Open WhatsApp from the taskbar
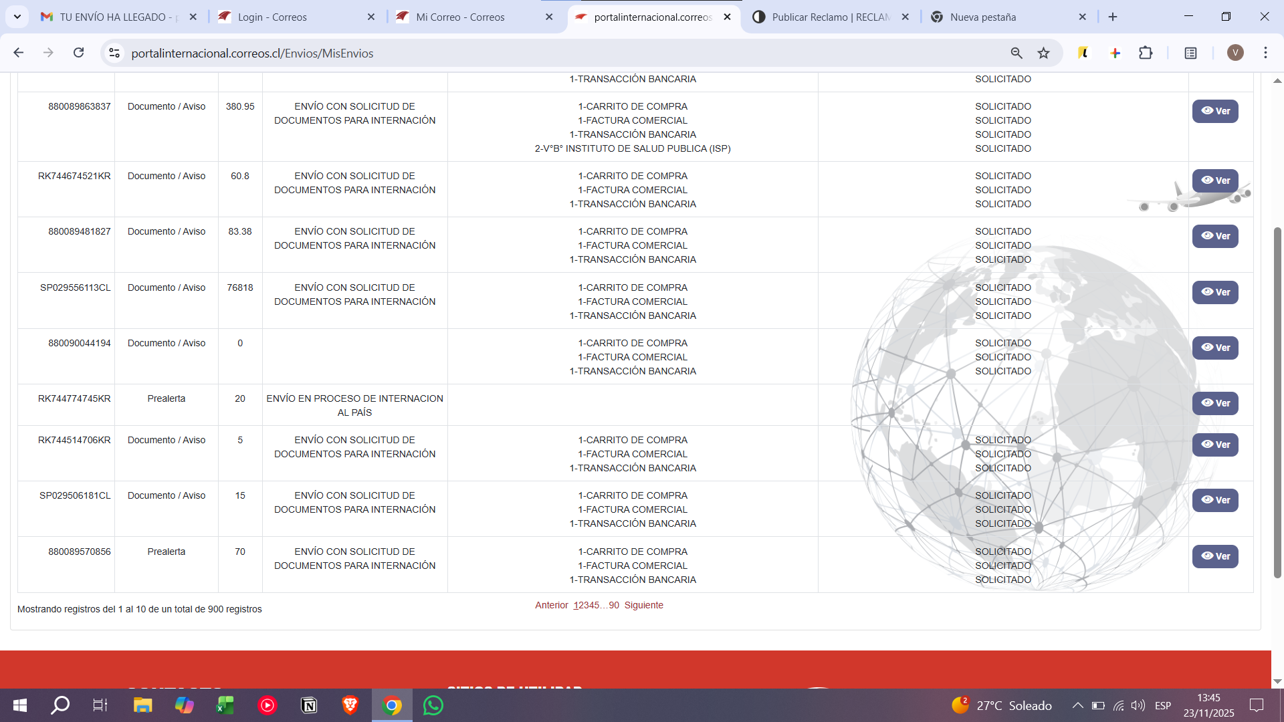The width and height of the screenshot is (1284, 722). point(433,705)
